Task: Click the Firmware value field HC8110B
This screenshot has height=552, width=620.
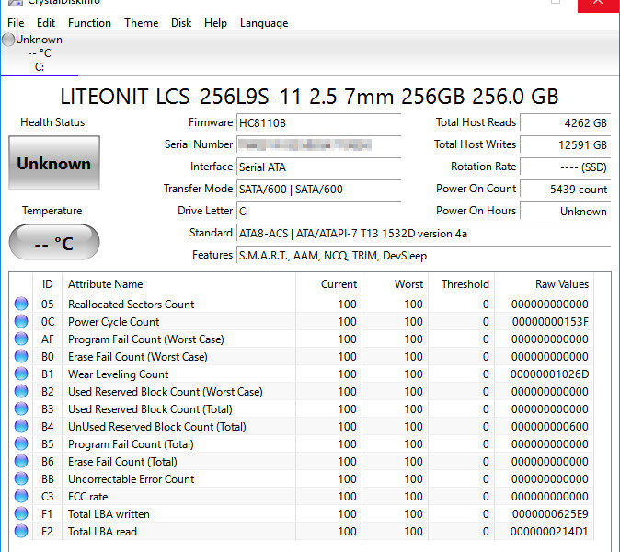Action: coord(318,122)
